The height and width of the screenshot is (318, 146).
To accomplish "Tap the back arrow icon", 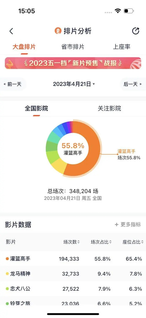I will coord(11,31).
